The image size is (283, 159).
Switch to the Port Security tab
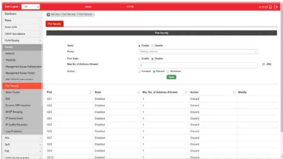pyautogui.click(x=55, y=24)
